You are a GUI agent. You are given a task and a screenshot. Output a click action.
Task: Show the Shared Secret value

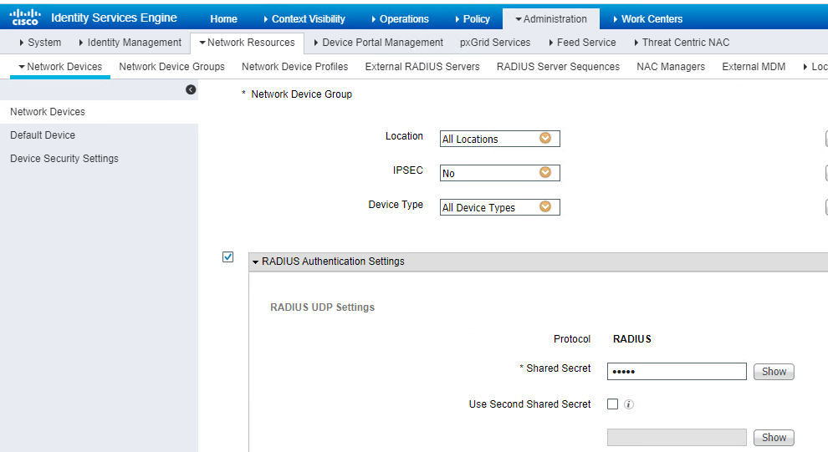(x=773, y=372)
